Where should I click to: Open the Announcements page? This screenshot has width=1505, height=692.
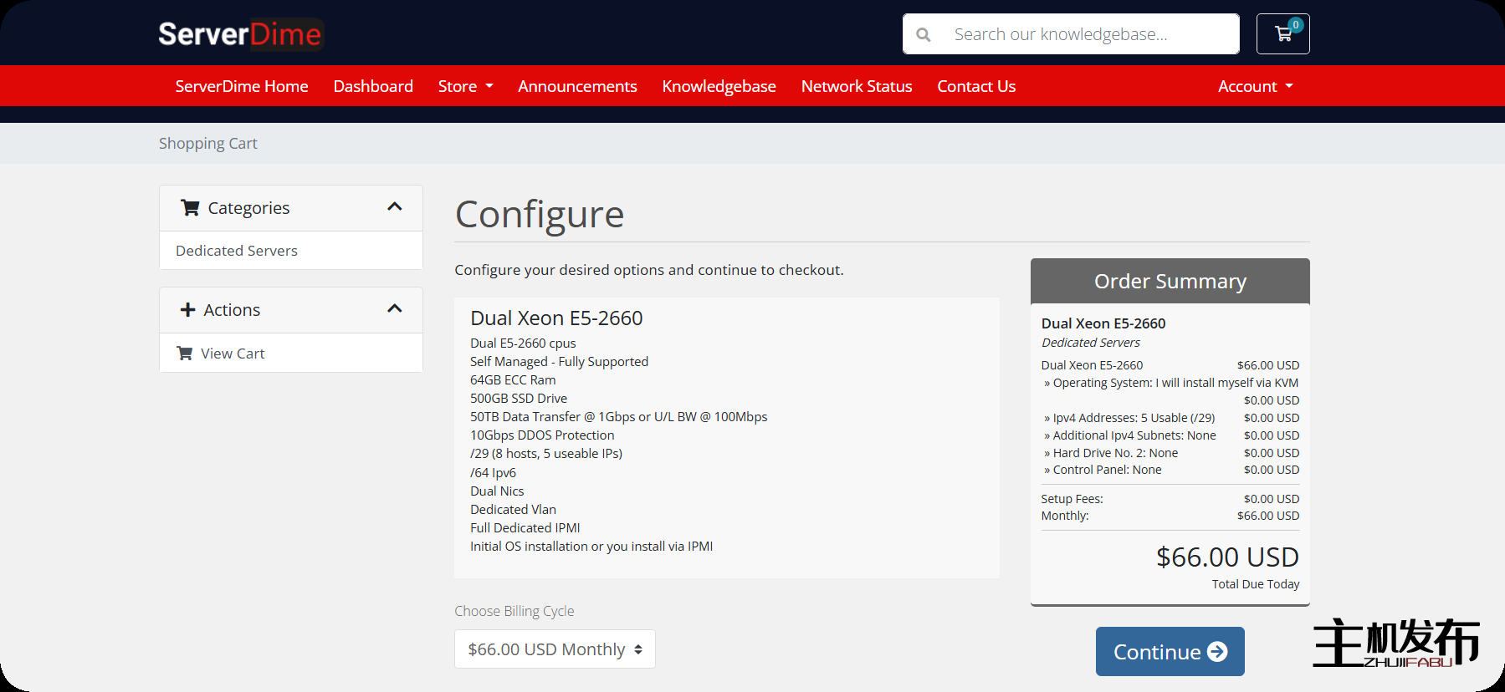pyautogui.click(x=577, y=86)
